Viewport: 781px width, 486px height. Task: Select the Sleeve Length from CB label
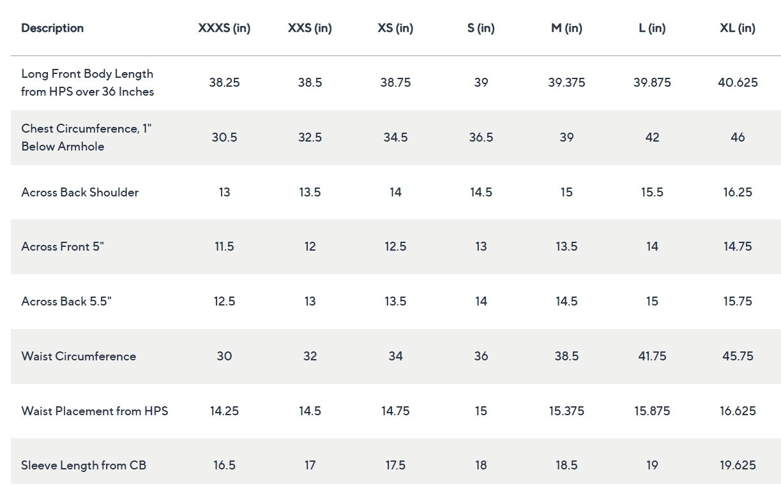pos(84,466)
